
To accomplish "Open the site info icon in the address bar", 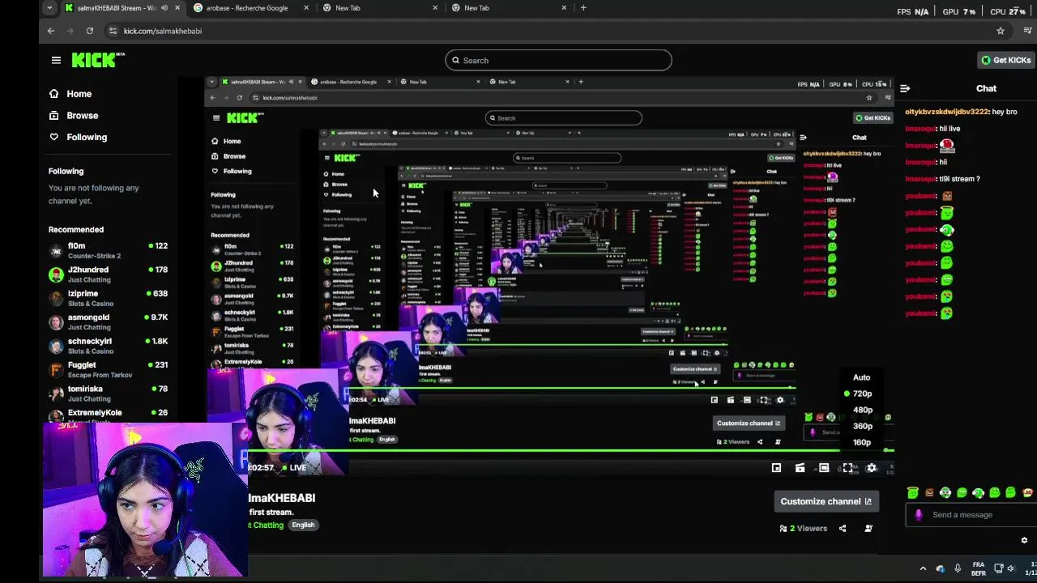I will [x=113, y=31].
